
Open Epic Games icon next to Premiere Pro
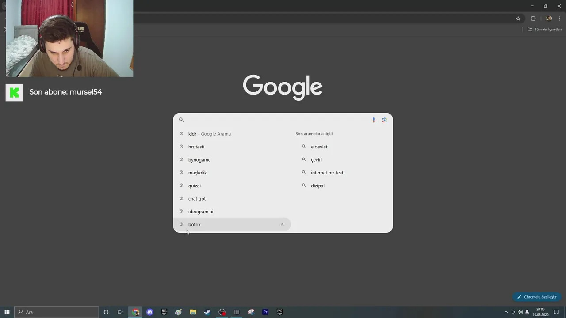click(279, 312)
